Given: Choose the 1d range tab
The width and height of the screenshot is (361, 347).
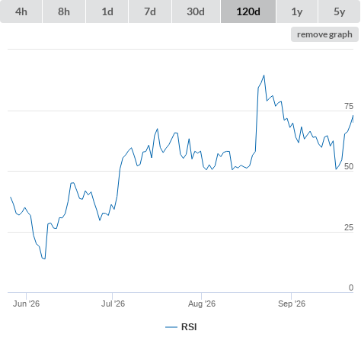Looking at the screenshot, I should pyautogui.click(x=107, y=11).
